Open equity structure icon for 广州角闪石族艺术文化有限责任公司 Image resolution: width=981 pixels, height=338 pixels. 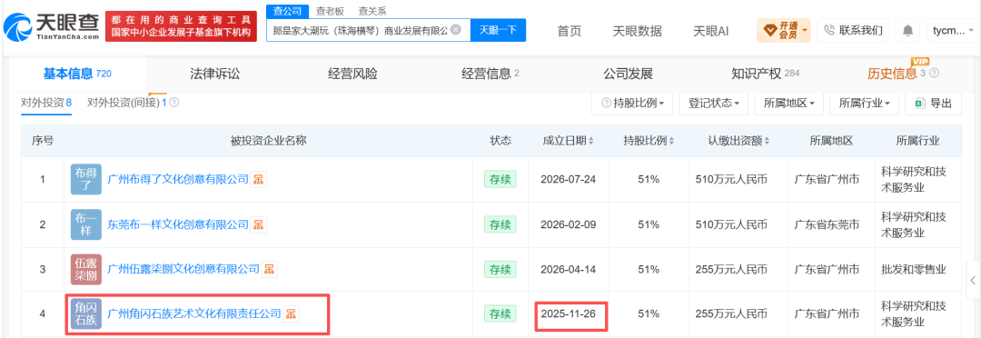point(291,313)
